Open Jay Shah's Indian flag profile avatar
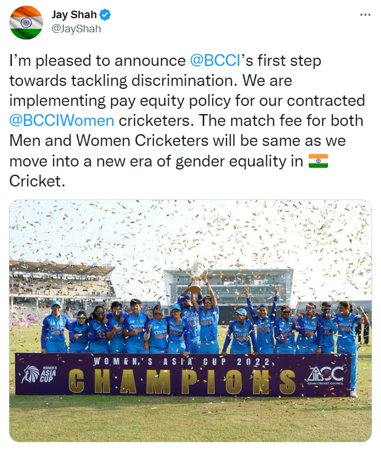 pos(26,22)
